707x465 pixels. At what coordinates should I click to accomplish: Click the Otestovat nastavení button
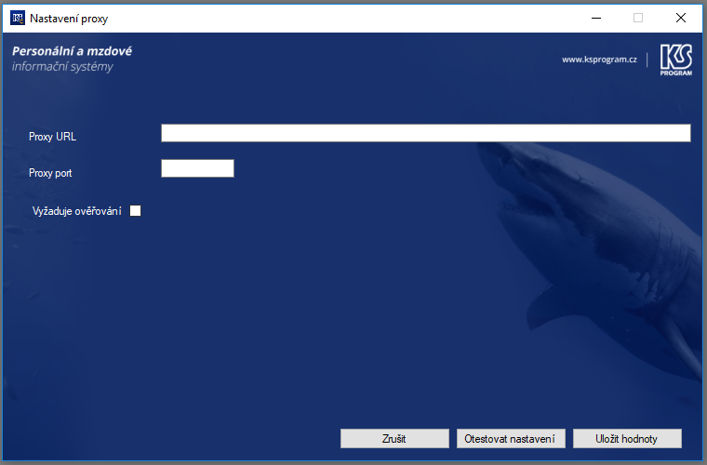511,438
